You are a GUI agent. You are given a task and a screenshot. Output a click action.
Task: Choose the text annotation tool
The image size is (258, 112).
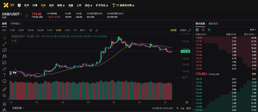click(x=5, y=75)
